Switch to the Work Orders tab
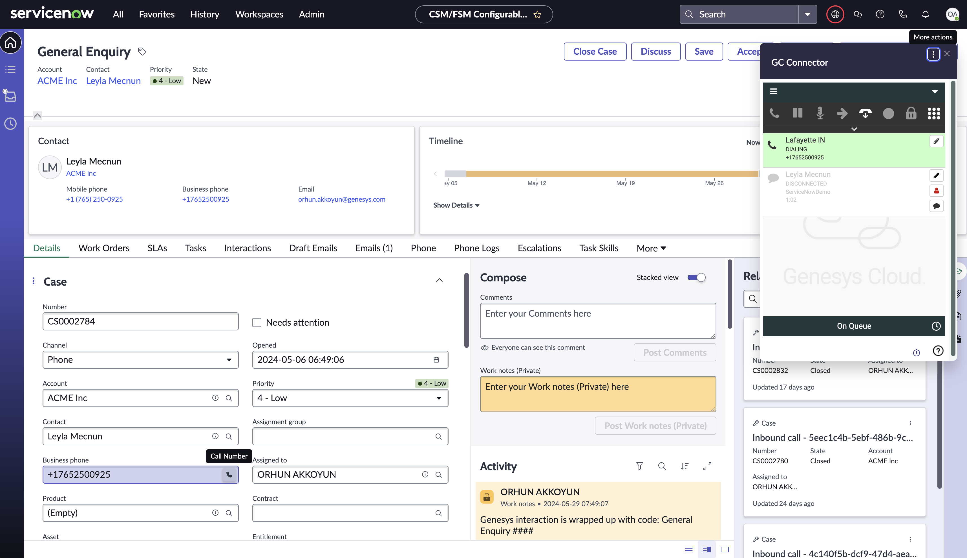Image resolution: width=967 pixels, height=558 pixels. pos(103,248)
